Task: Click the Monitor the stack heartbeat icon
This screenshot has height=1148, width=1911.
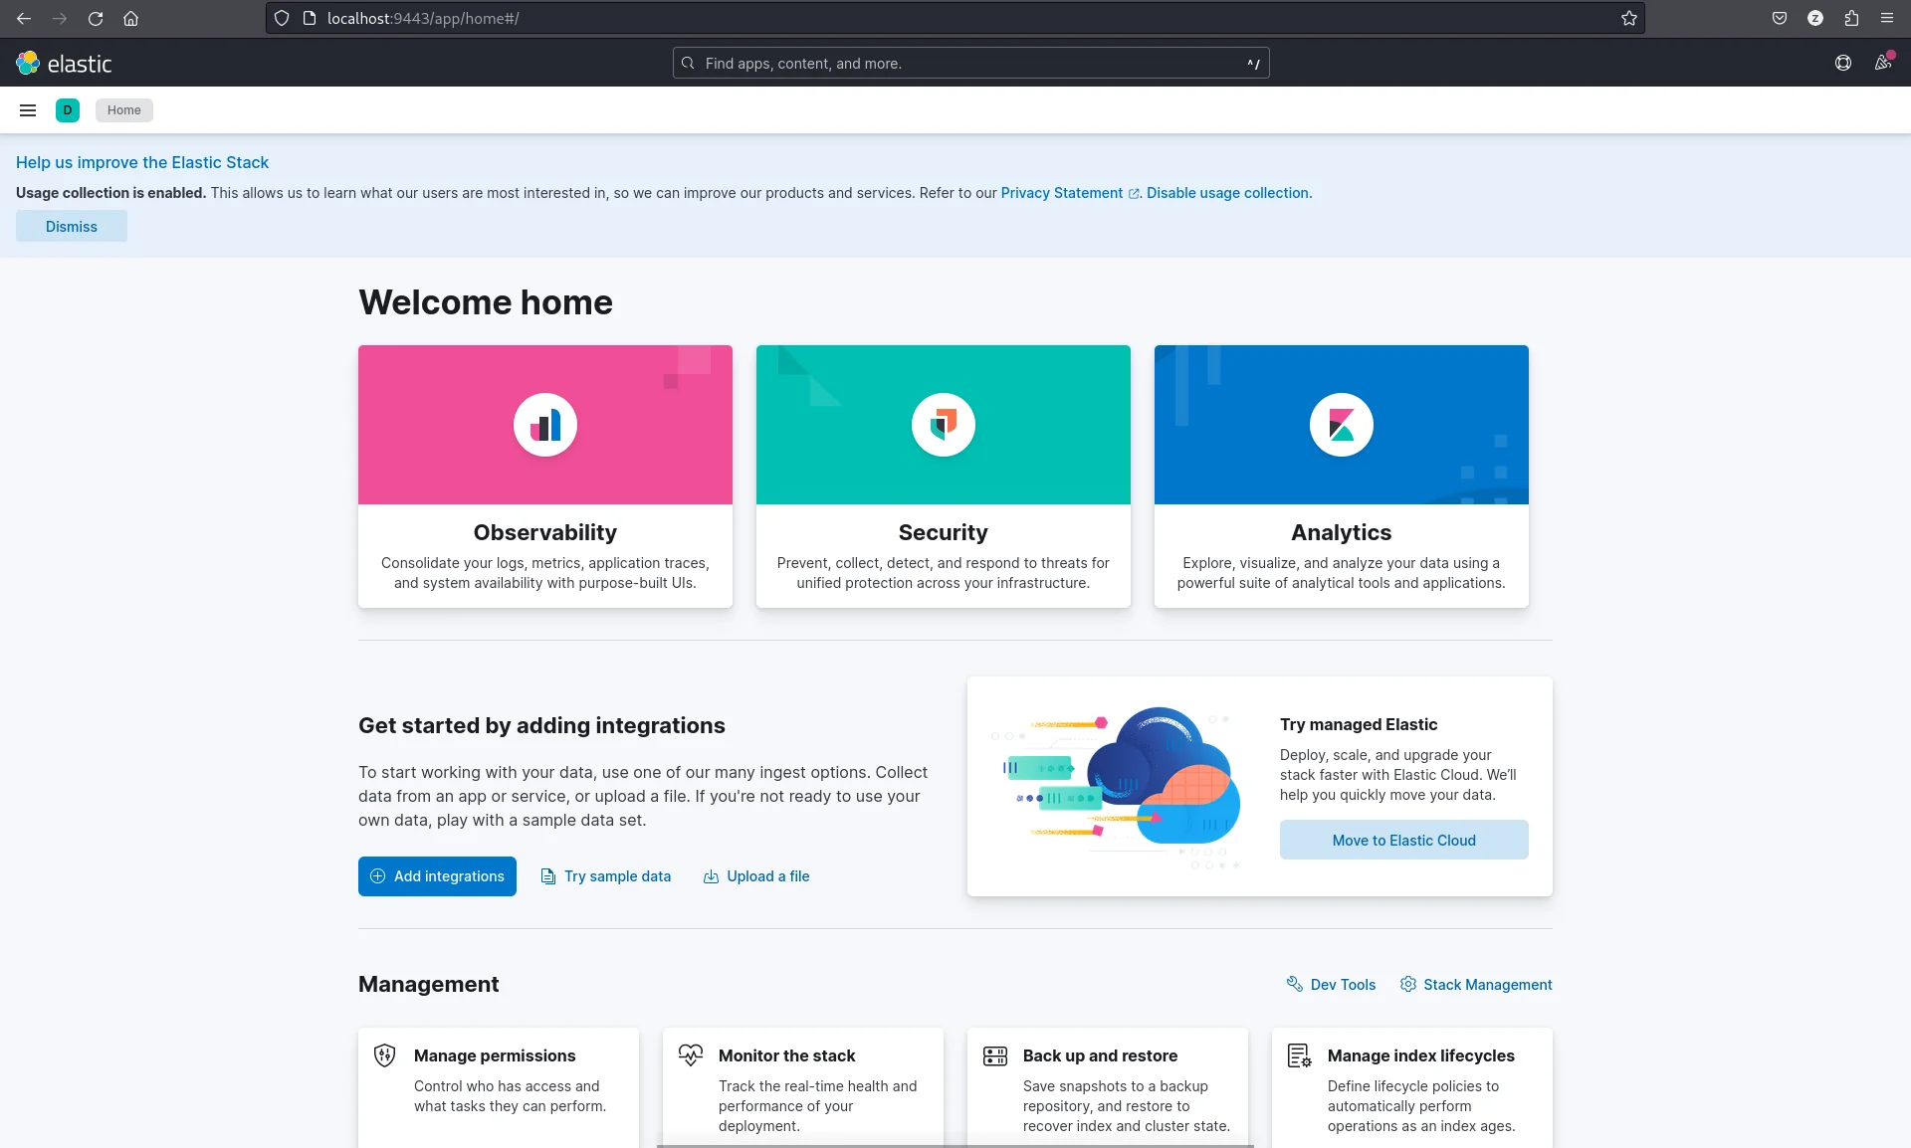Action: 690,1055
